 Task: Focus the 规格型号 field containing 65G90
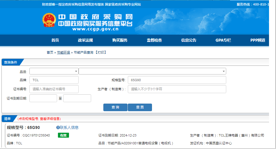[177, 80]
